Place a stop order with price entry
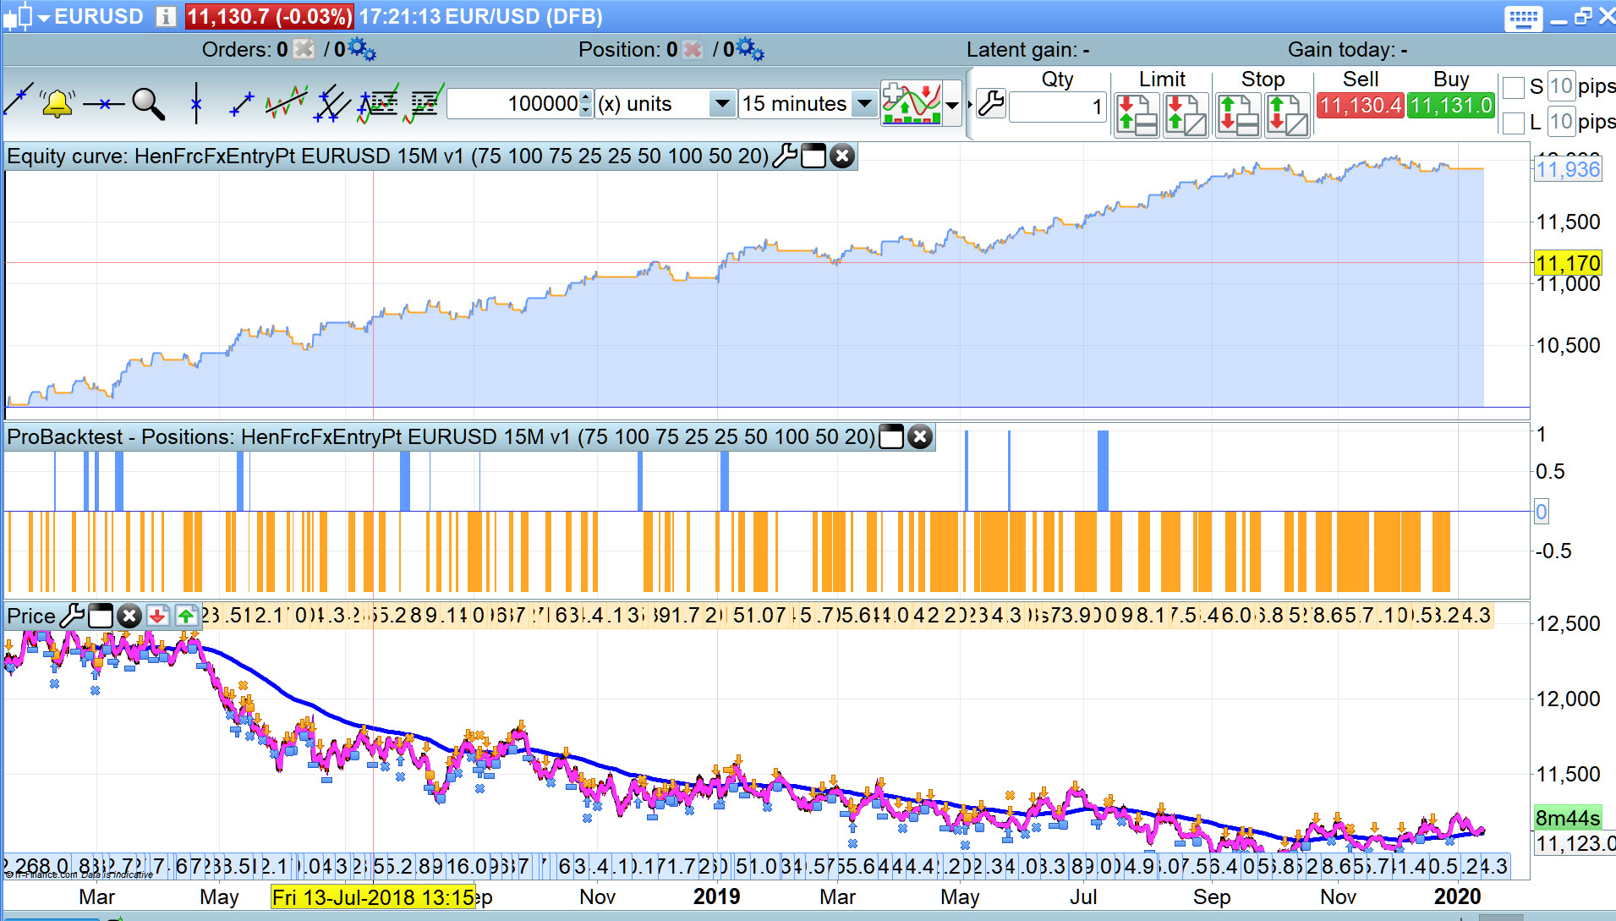 click(1287, 114)
